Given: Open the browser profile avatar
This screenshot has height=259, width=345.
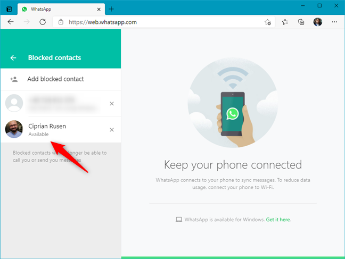Looking at the screenshot, I should coord(318,22).
